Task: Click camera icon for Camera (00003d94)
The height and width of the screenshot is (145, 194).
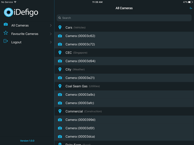Action: 60,61
